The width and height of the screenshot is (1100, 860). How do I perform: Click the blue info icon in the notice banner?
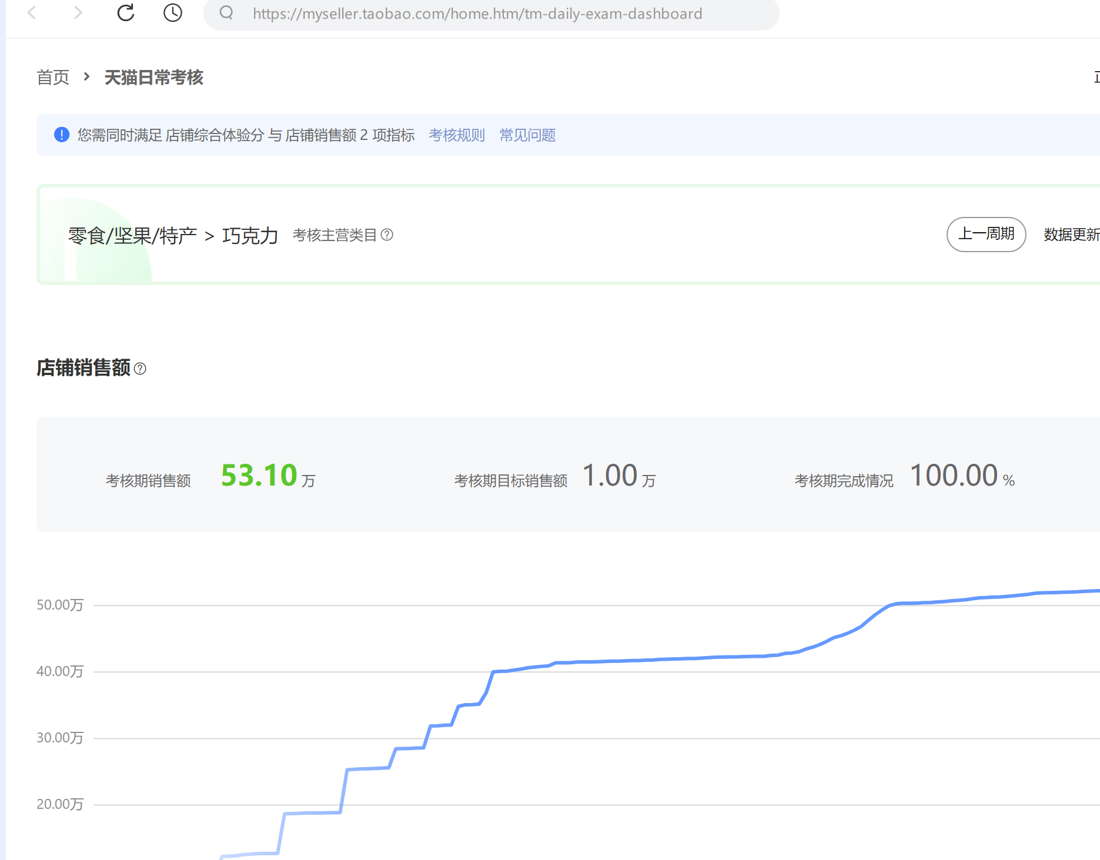(62, 135)
